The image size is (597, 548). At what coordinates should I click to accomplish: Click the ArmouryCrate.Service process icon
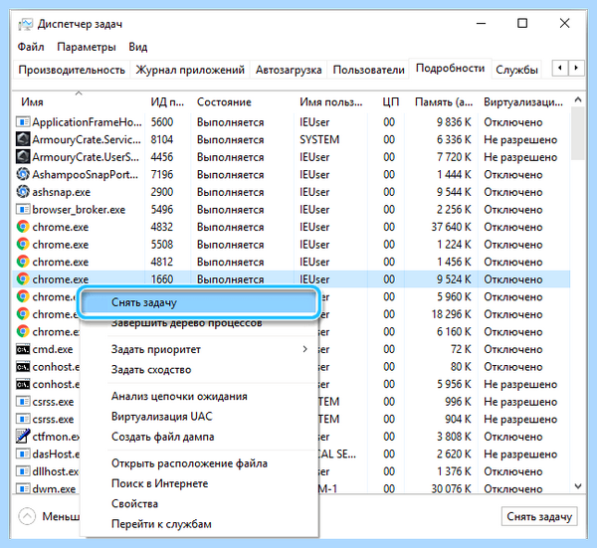pos(23,139)
